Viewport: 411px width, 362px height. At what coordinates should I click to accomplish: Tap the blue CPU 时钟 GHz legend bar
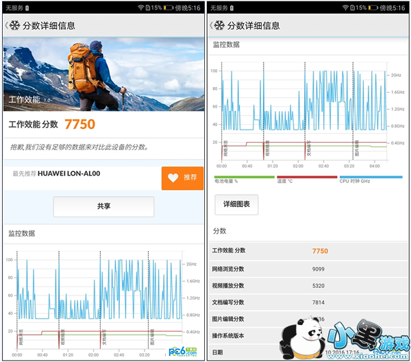371,177
